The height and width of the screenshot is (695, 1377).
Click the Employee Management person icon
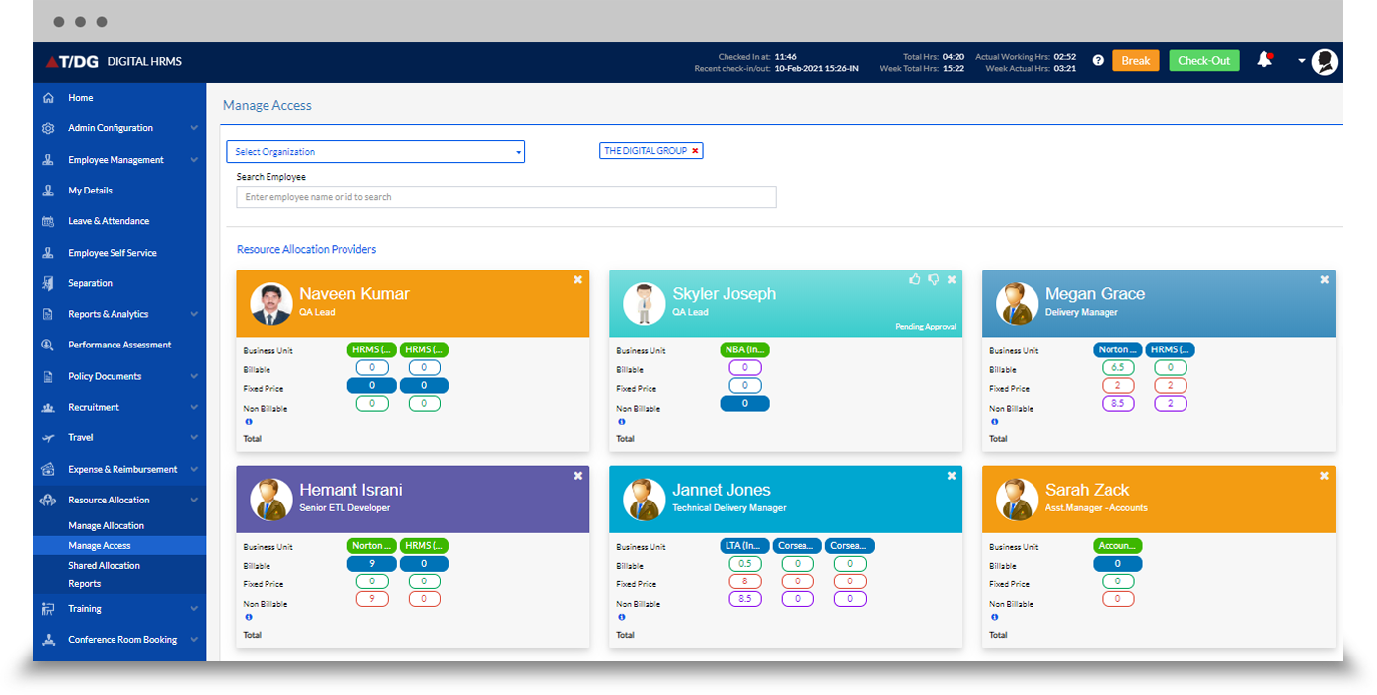(48, 160)
